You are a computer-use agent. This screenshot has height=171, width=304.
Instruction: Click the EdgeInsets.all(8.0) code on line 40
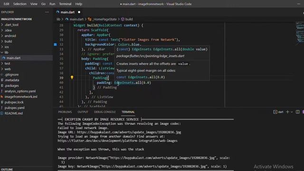133,83
